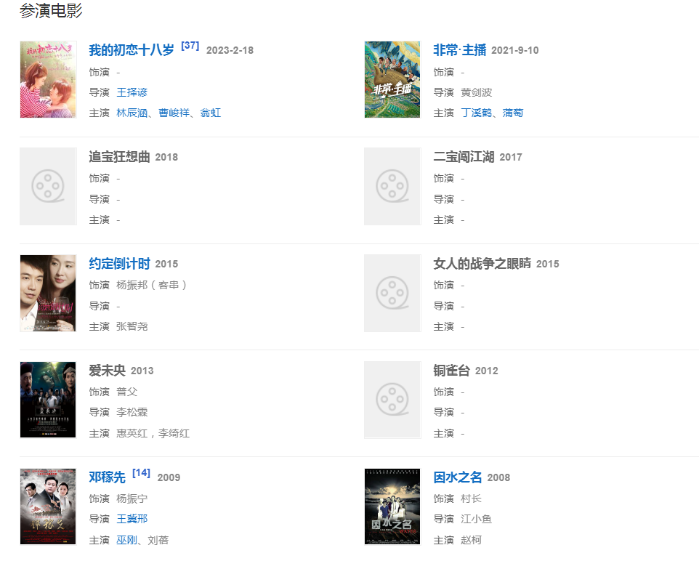This screenshot has width=699, height=561.
Task: Click reference citation [37]
Action: click(190, 46)
